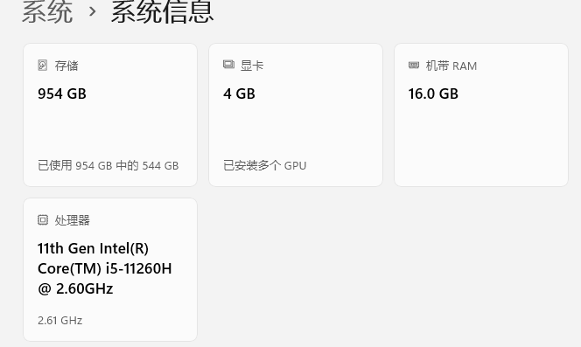Click the processor chip icon
581x347 pixels.
(43, 220)
